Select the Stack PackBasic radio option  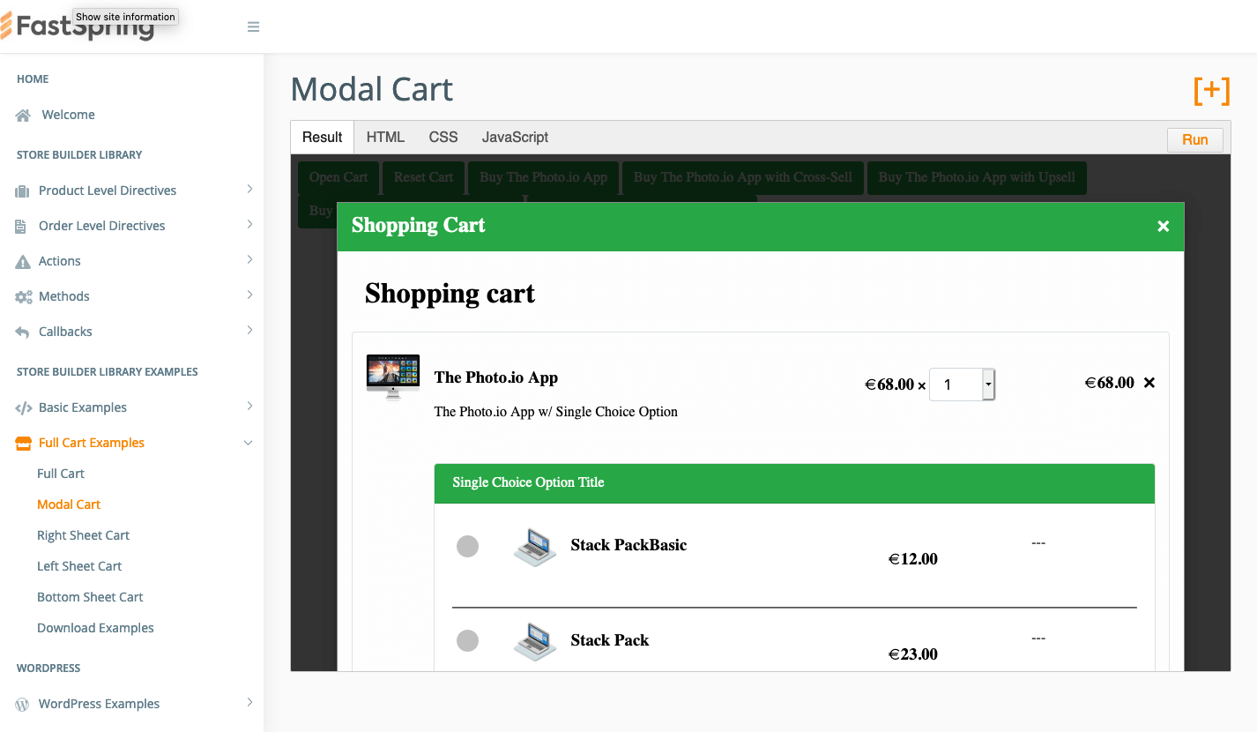tap(467, 546)
